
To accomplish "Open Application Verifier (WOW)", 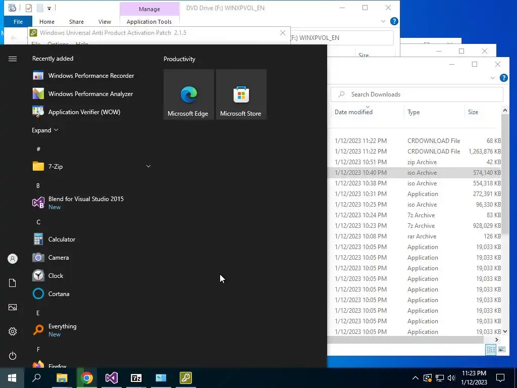I will 76,112.
